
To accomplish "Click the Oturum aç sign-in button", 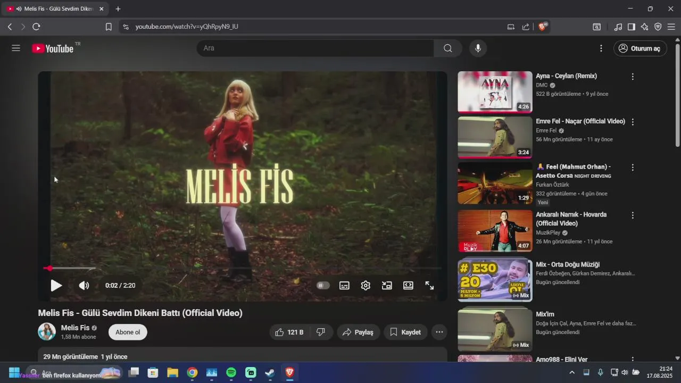I will [x=640, y=48].
